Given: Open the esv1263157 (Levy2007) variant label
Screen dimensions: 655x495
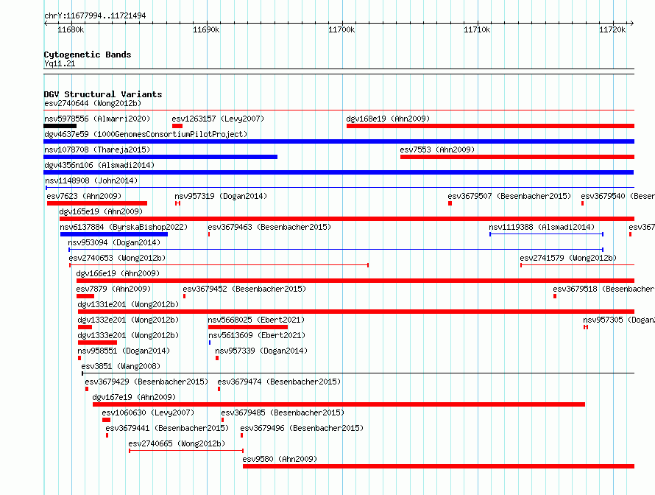Looking at the screenshot, I should 218,119.
